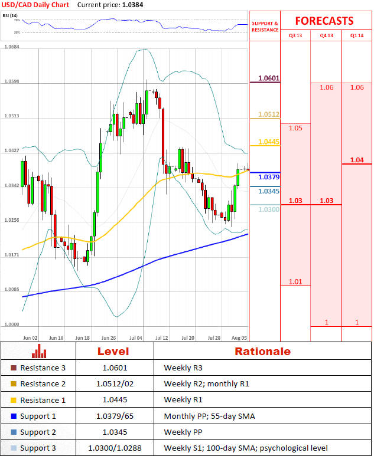374x456 pixels.
Task: Click the 1.0379/65 level cell
Action: point(115,416)
